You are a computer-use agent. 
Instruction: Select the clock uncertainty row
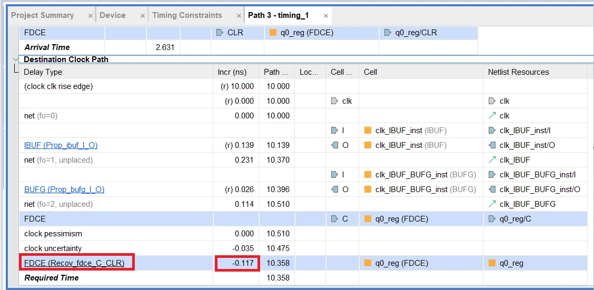[x=303, y=248]
